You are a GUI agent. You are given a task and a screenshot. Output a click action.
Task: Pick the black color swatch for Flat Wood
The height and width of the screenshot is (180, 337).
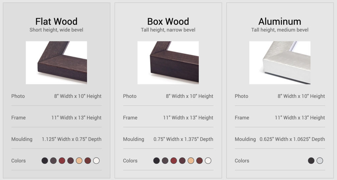[x=45, y=161]
